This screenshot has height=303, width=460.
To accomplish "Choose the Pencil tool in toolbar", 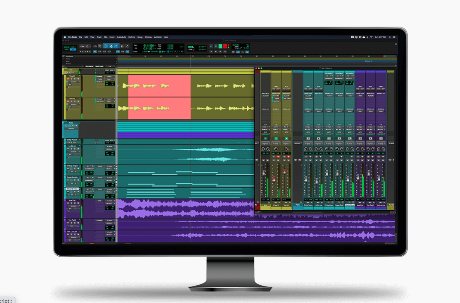I will pyautogui.click(x=127, y=46).
